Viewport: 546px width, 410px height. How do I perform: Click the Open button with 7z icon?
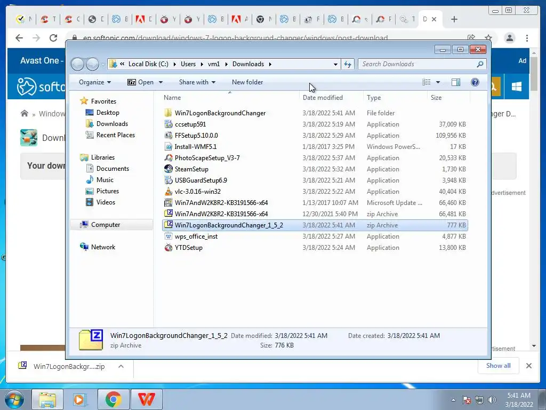pyautogui.click(x=141, y=82)
